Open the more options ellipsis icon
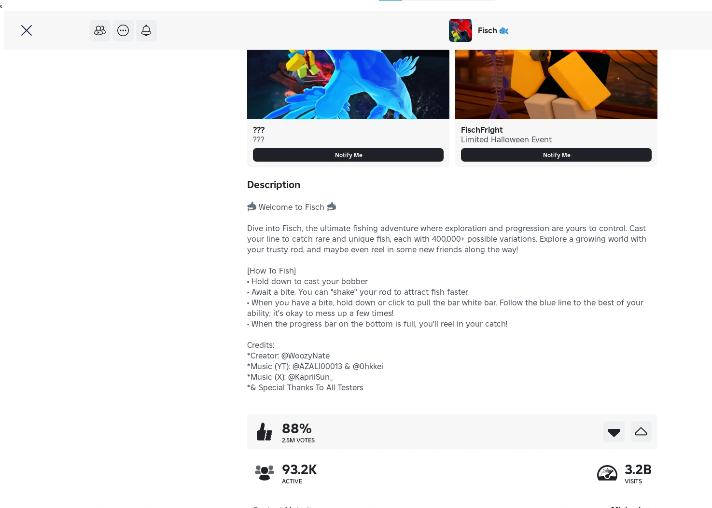This screenshot has height=508, width=712. (123, 30)
